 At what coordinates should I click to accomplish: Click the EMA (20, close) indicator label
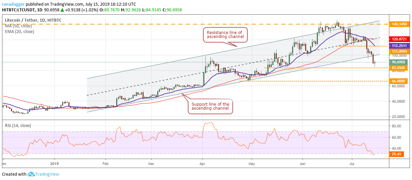click(x=19, y=32)
